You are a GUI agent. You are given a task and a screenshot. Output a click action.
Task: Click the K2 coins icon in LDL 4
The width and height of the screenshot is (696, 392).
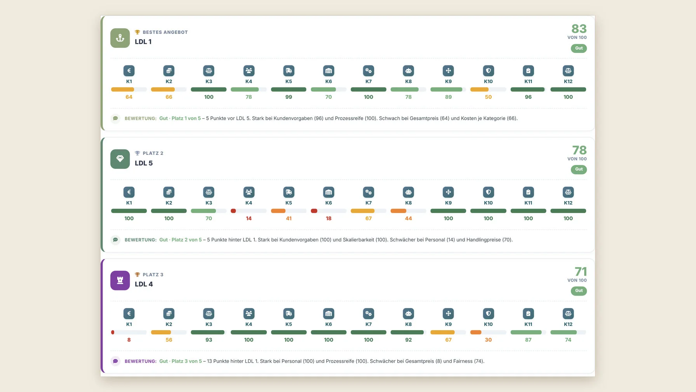coord(169,313)
